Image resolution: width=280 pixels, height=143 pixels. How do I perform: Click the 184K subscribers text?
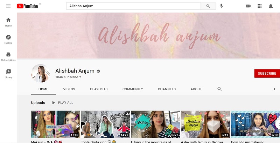tap(68, 77)
